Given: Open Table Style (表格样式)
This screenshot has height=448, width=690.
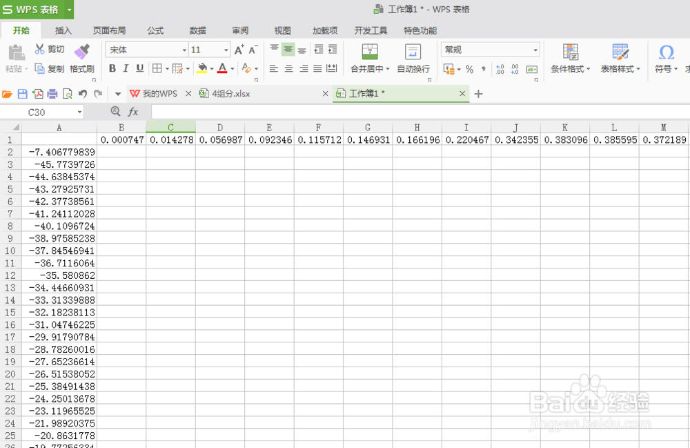Looking at the screenshot, I should coord(620,58).
